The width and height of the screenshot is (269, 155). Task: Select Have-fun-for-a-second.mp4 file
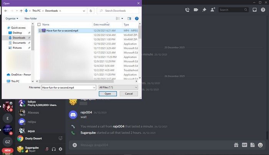click(62, 30)
